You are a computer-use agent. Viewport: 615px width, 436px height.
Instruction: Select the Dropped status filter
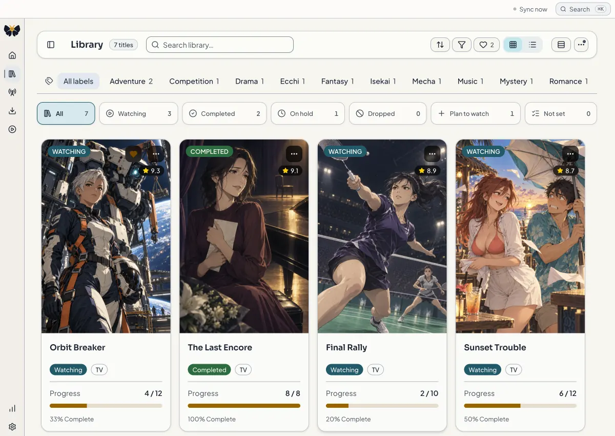click(388, 113)
